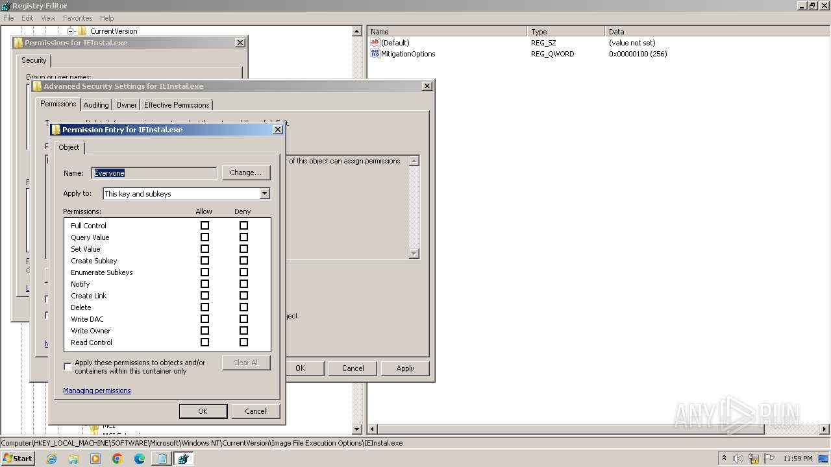Switch to the Auditing tab
831x467 pixels.
click(96, 105)
